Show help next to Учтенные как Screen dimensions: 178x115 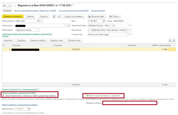[131, 34]
